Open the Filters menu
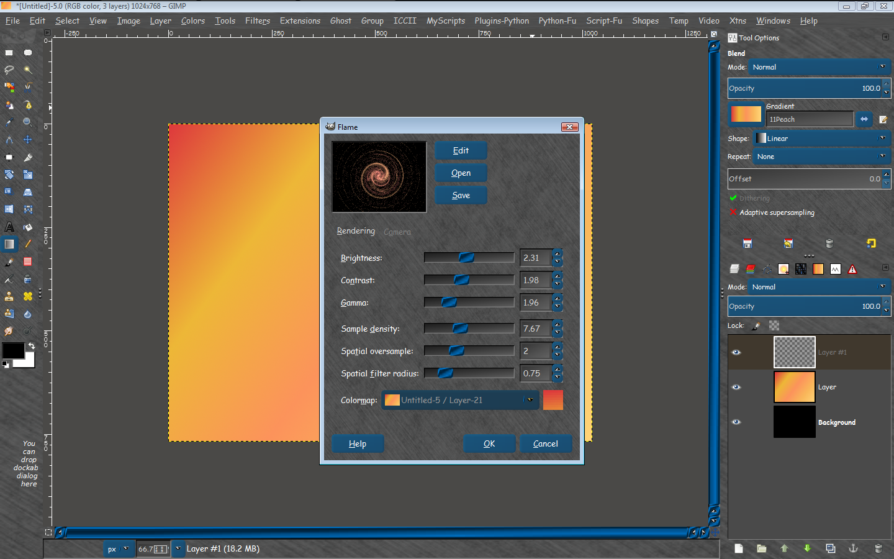This screenshot has height=559, width=894. (258, 20)
